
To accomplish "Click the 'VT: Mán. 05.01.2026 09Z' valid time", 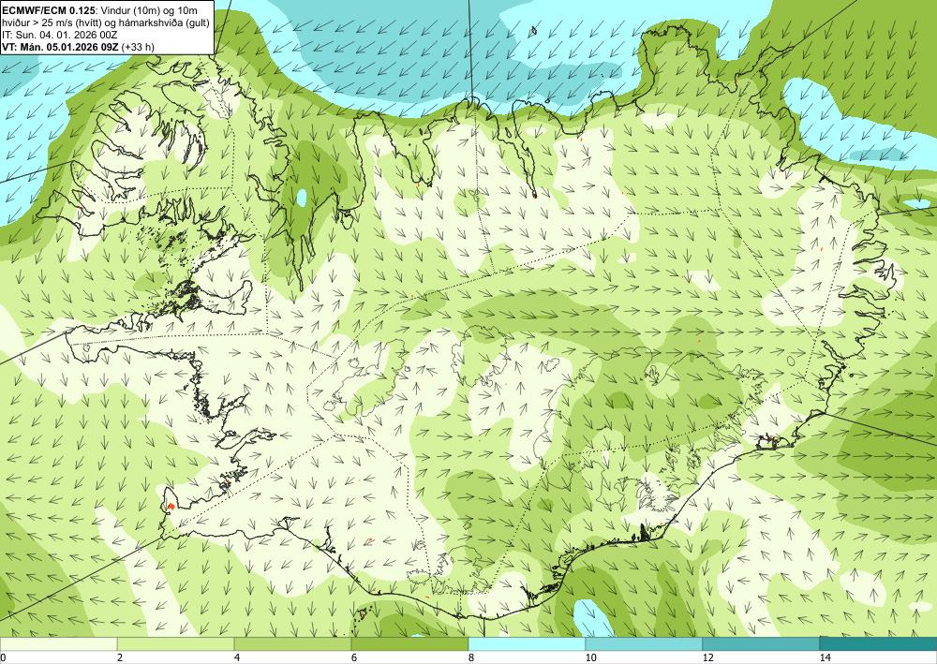I will coord(60,47).
